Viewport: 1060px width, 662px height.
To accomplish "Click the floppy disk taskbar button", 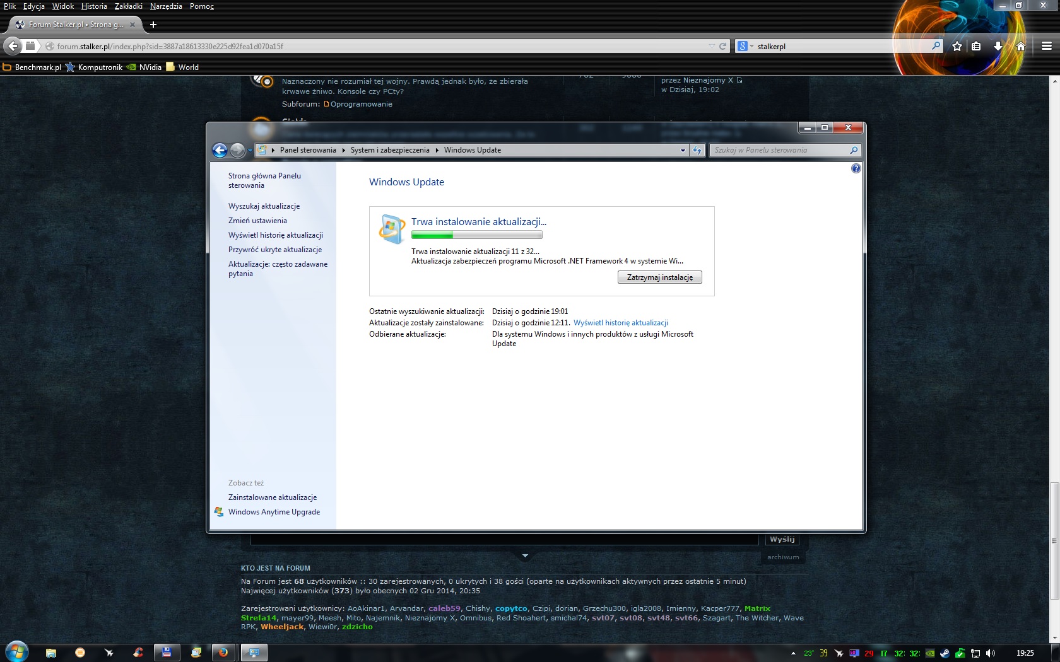I will pyautogui.click(x=167, y=653).
